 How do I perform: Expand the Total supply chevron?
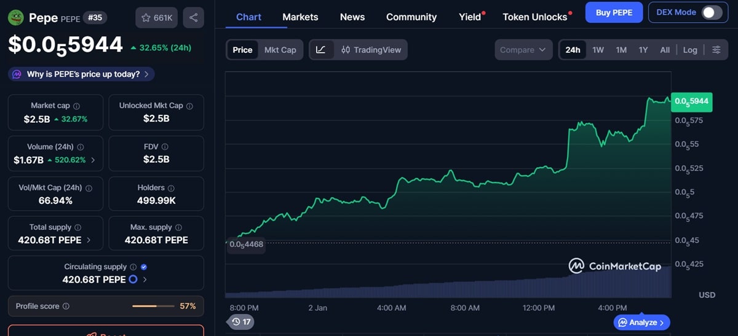click(89, 240)
